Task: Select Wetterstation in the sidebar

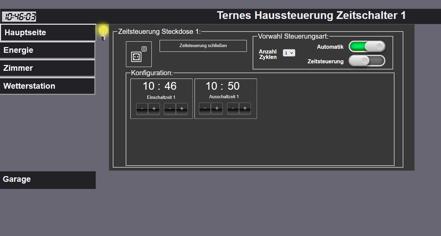Action: pos(48,86)
